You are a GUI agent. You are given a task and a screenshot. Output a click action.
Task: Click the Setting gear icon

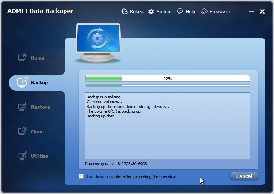pos(151,12)
